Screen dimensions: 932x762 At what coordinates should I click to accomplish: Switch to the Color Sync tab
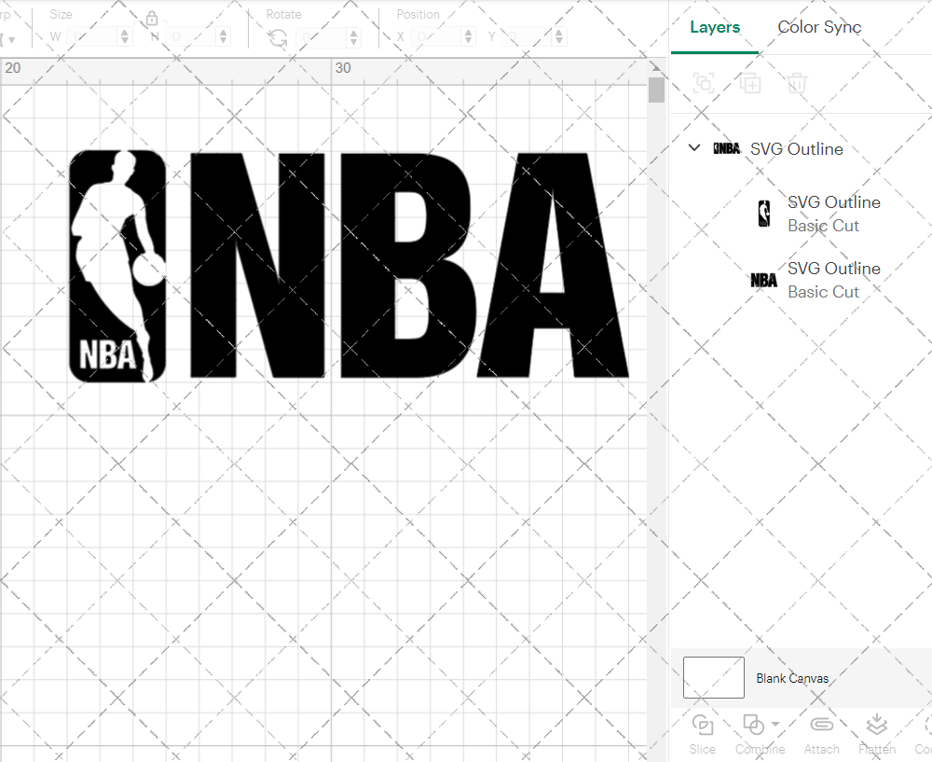point(819,27)
